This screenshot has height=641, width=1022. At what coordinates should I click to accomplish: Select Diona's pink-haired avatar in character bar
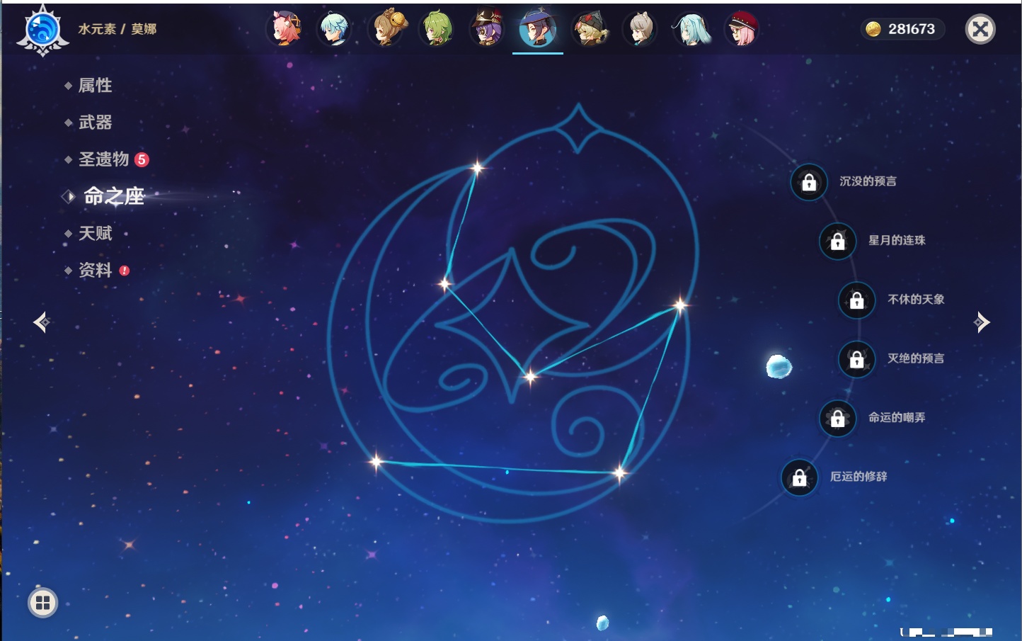point(285,29)
